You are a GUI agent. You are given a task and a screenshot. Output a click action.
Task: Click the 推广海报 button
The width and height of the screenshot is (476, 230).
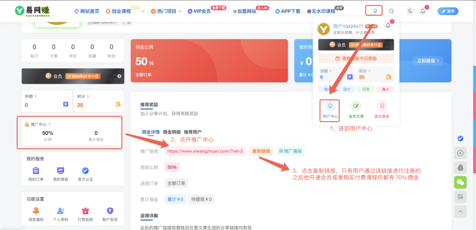(290, 151)
